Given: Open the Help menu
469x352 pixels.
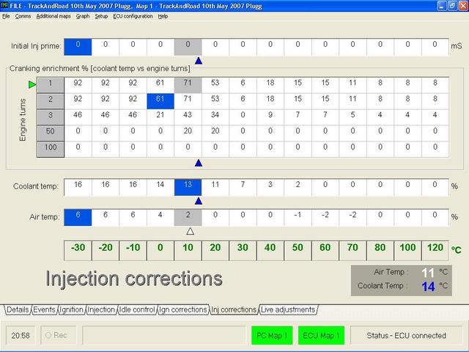Looking at the screenshot, I should tap(163, 16).
